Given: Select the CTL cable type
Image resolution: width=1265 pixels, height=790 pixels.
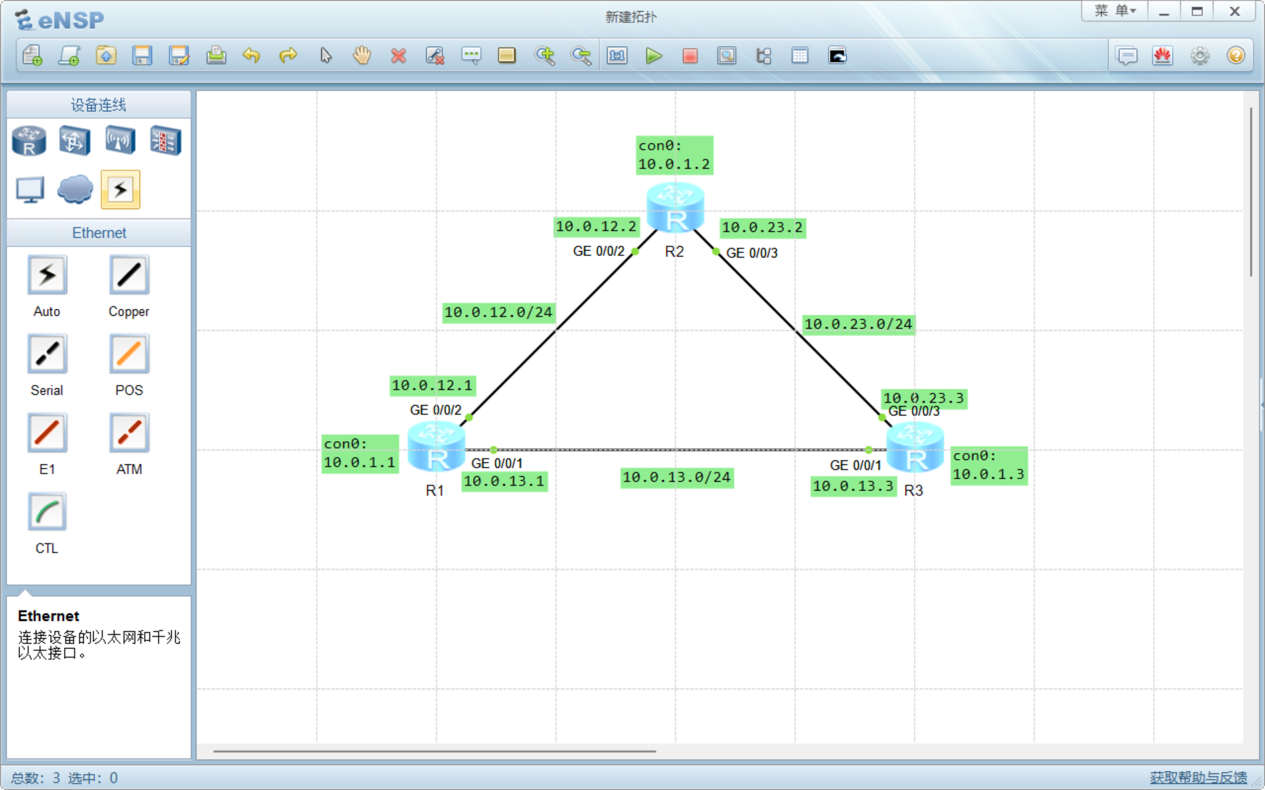Looking at the screenshot, I should 47,512.
